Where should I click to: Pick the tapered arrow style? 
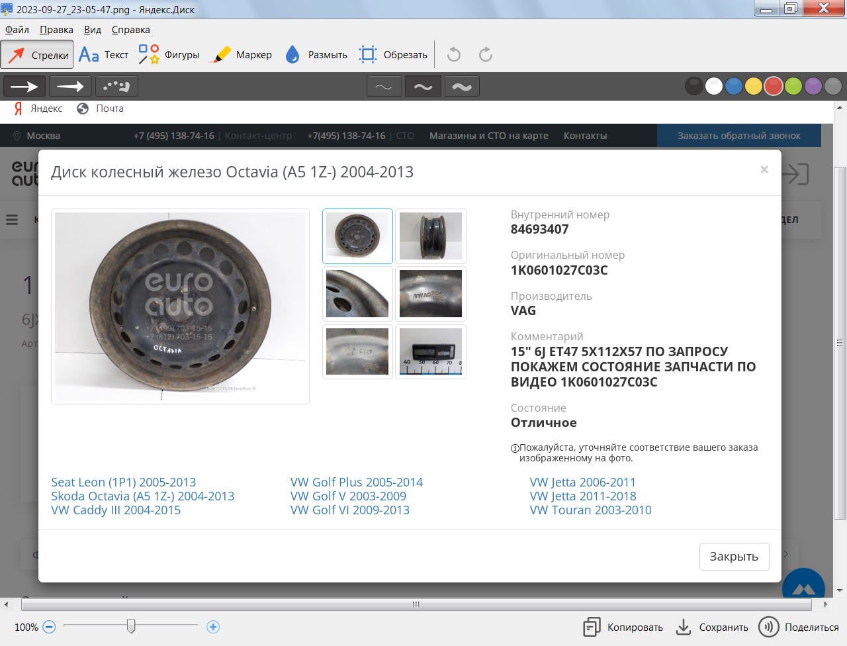(70, 87)
